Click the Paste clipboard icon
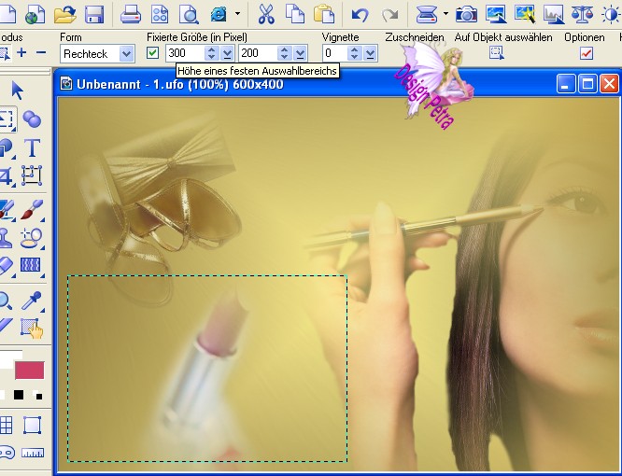 [324, 14]
